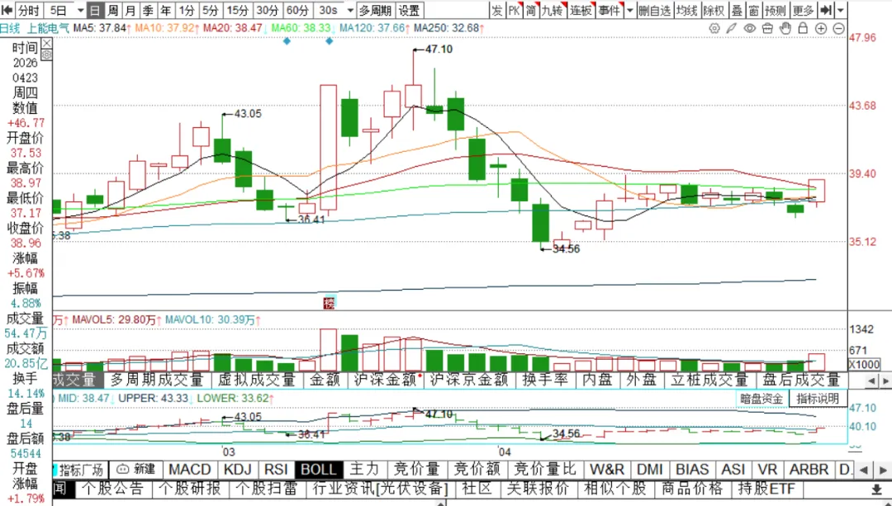
Task: Select the 年 yearly period
Action: tap(165, 10)
